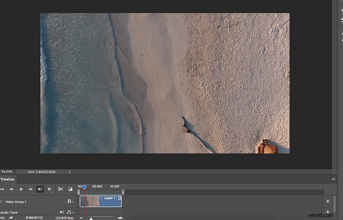Expand Layer 1 clip properties chevron
The height and width of the screenshot is (220, 343).
[101, 198]
